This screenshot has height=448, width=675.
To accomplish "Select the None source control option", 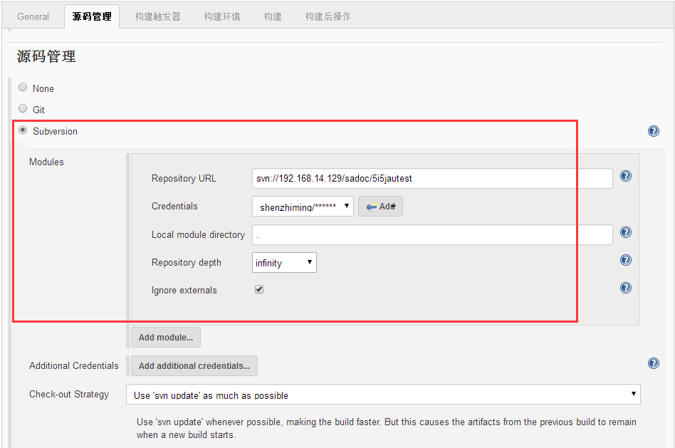I will pyautogui.click(x=23, y=88).
